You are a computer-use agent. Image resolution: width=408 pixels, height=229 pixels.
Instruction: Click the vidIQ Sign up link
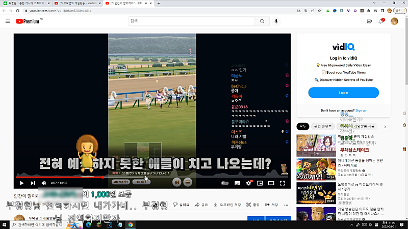coord(361,110)
